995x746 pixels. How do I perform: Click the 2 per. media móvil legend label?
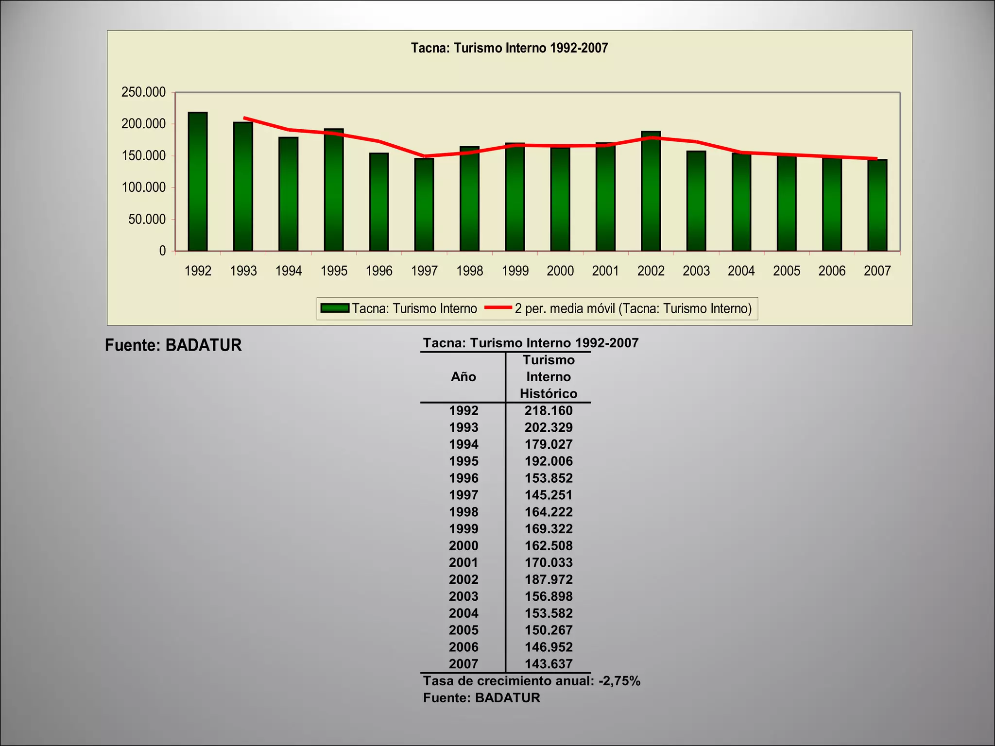633,308
